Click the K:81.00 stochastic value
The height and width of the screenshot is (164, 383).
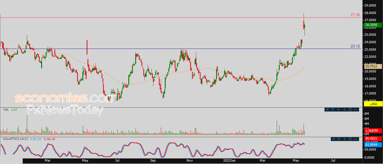[36, 139]
